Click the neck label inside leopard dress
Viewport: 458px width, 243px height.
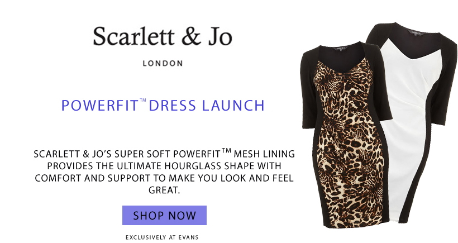pos(341,47)
